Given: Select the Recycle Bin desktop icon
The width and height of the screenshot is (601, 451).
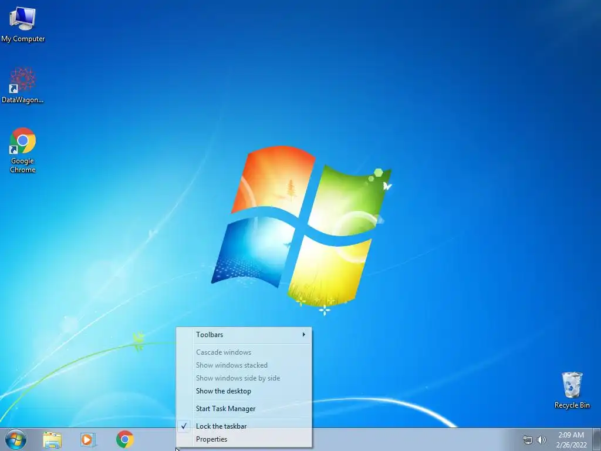Looking at the screenshot, I should pos(572,390).
